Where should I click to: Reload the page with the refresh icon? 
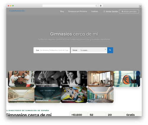(96, 6)
